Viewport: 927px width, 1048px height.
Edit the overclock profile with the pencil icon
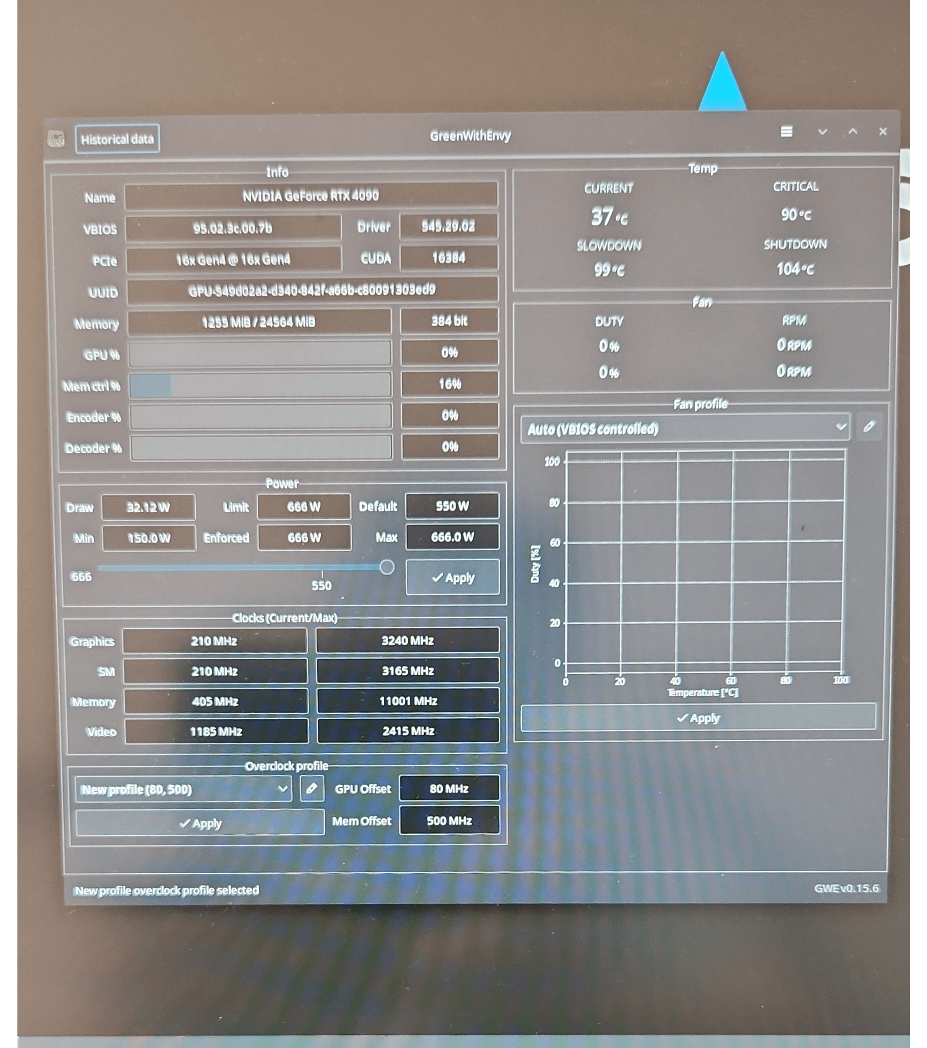pyautogui.click(x=312, y=789)
